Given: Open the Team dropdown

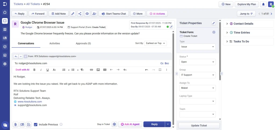Looking at the screenshot, I should click(x=197, y=114).
